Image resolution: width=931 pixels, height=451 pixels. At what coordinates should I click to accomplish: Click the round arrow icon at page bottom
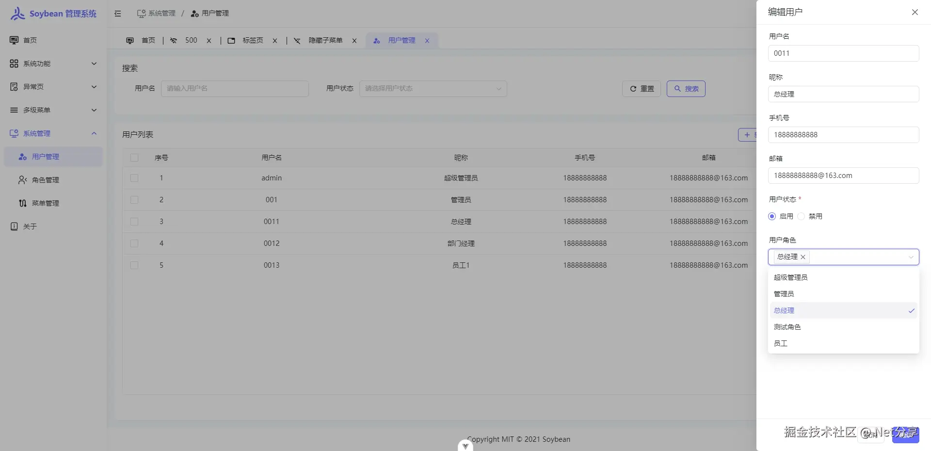(x=465, y=445)
